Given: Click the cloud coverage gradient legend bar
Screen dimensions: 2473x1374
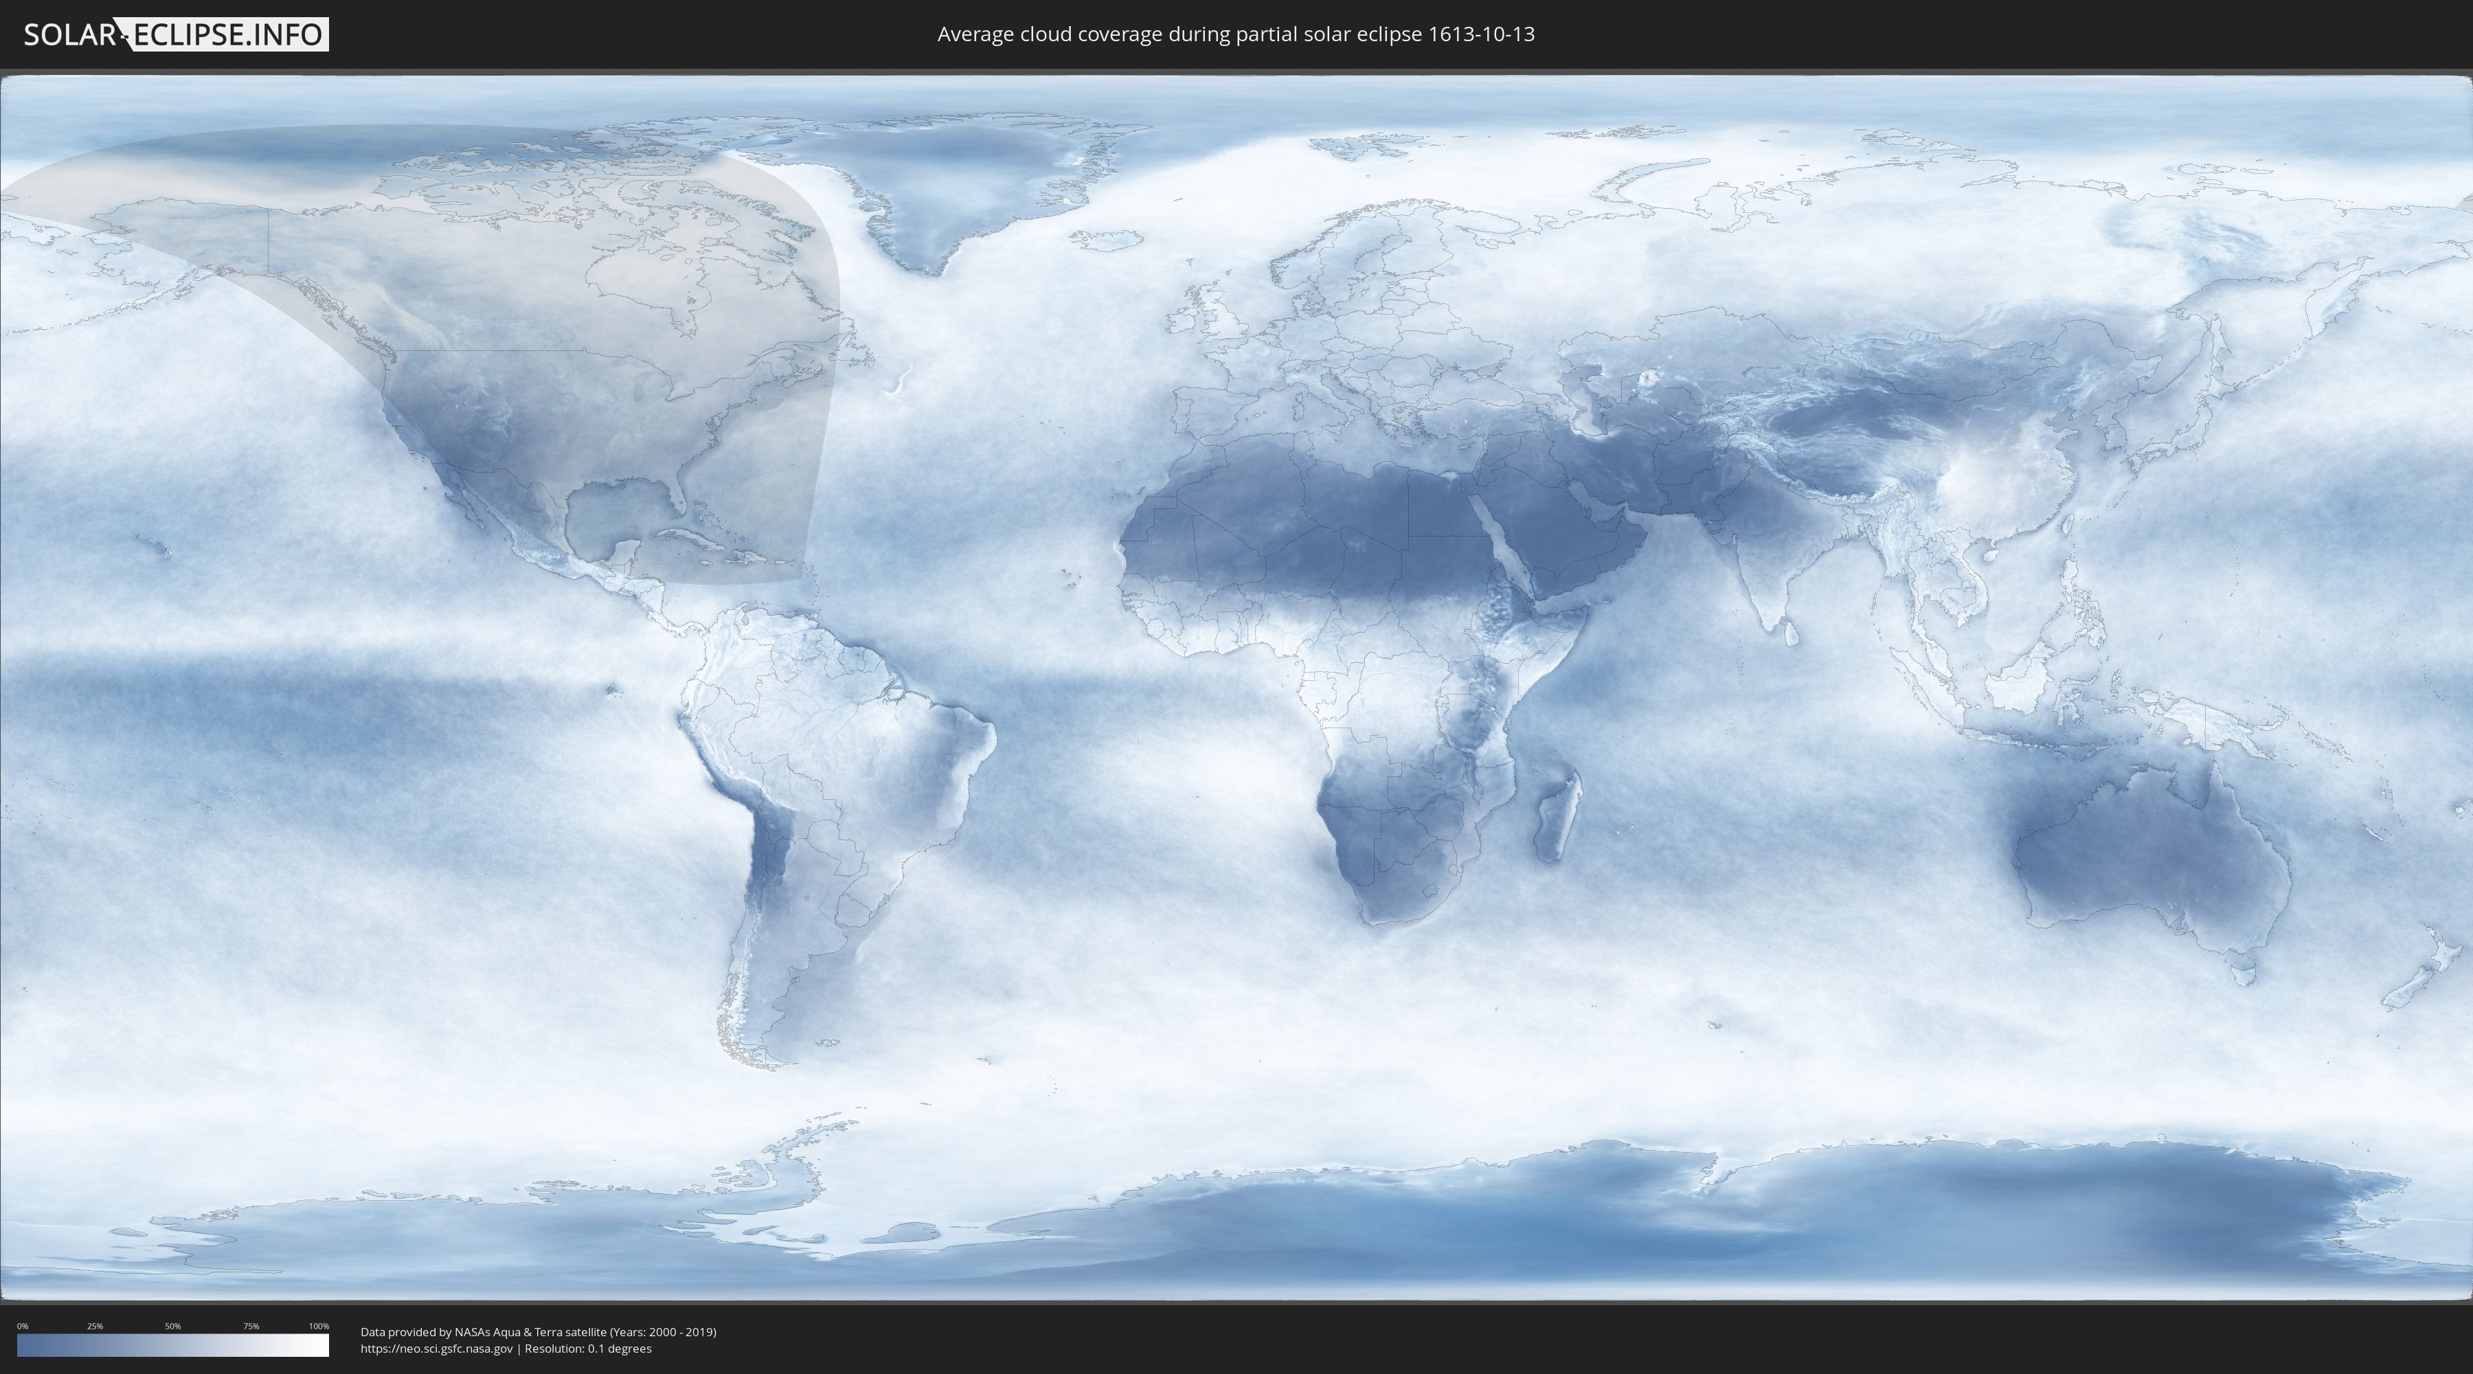Looking at the screenshot, I should (173, 1345).
